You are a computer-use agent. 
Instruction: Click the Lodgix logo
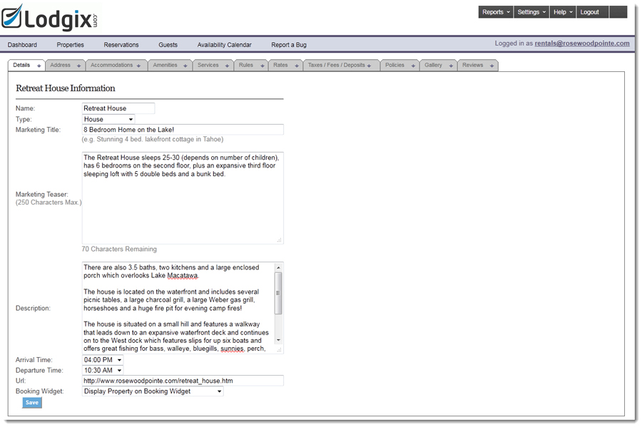point(49,18)
